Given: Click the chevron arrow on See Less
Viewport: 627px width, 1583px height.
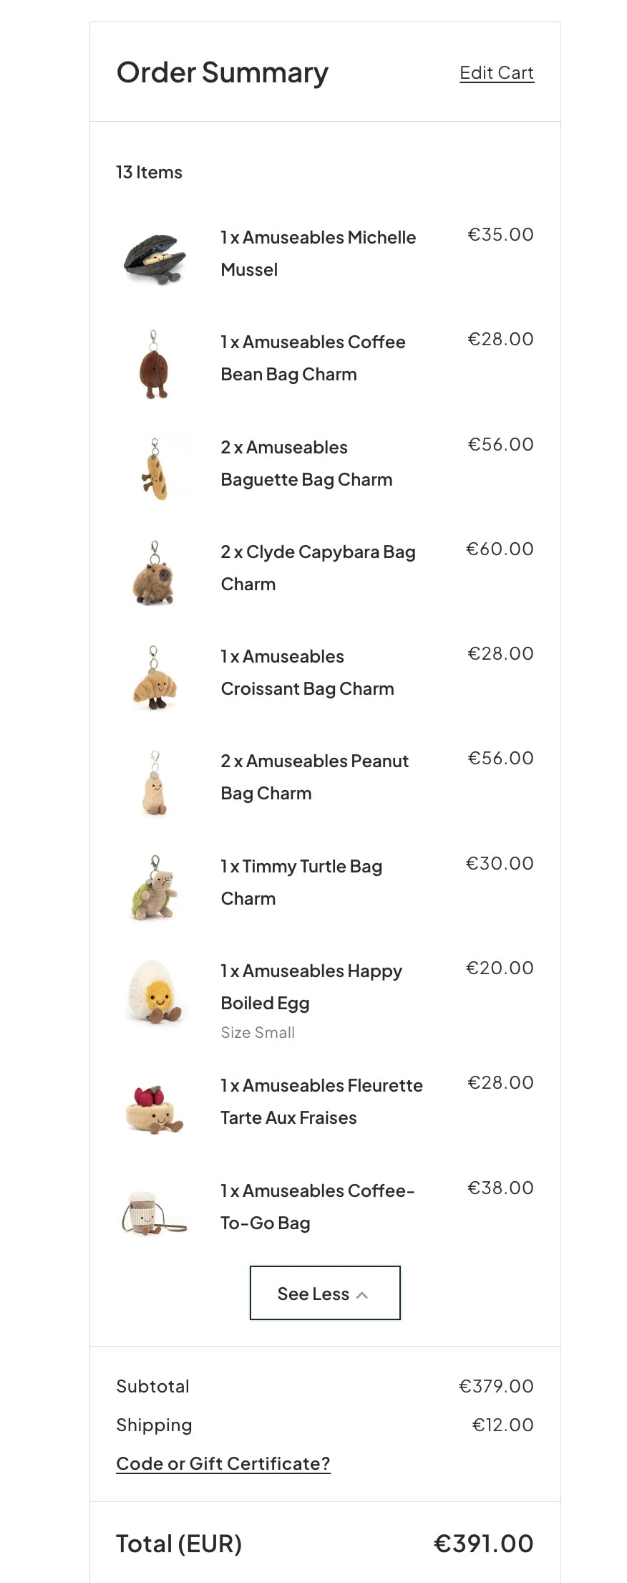Looking at the screenshot, I should (362, 1295).
